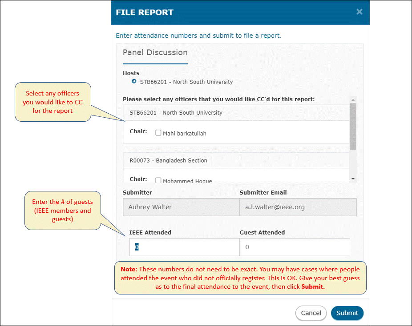Click the Submitter Email field
Viewport: 412px width, 326px height.
pyautogui.click(x=298, y=207)
